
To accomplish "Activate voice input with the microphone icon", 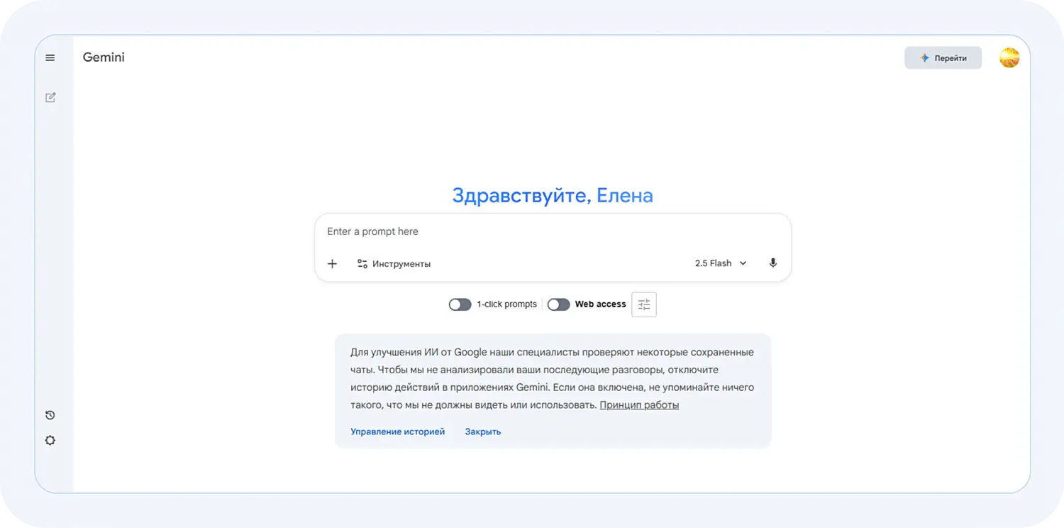I will tap(772, 263).
